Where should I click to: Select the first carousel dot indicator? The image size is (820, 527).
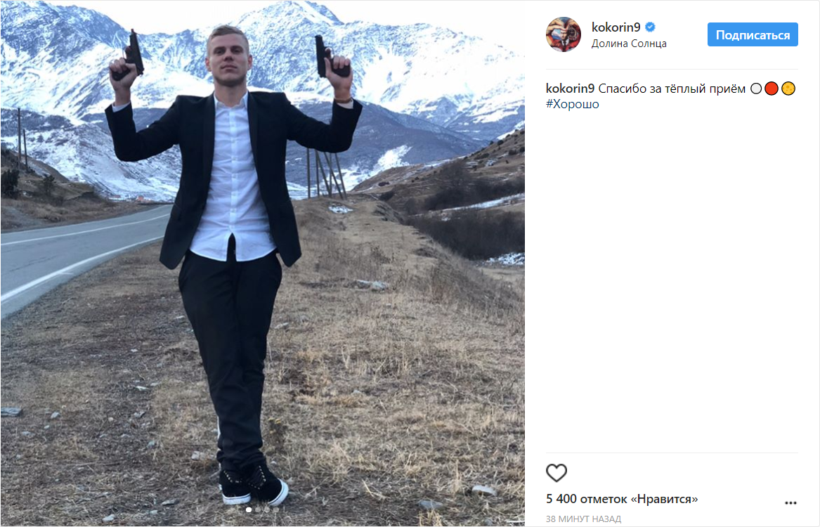click(249, 509)
